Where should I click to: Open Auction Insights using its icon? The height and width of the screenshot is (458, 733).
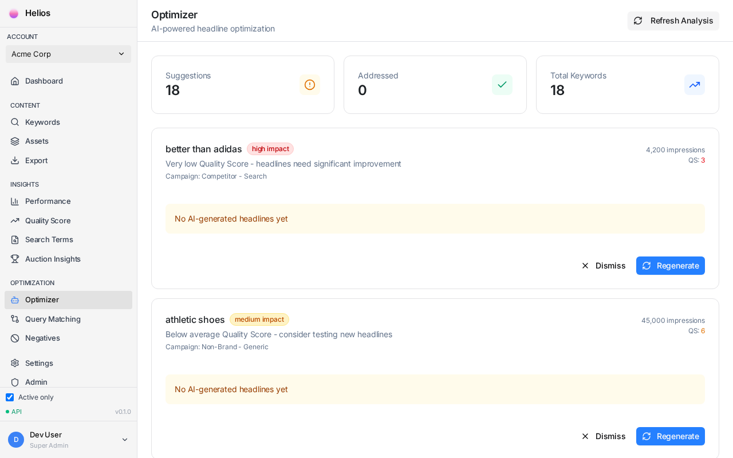[14, 259]
